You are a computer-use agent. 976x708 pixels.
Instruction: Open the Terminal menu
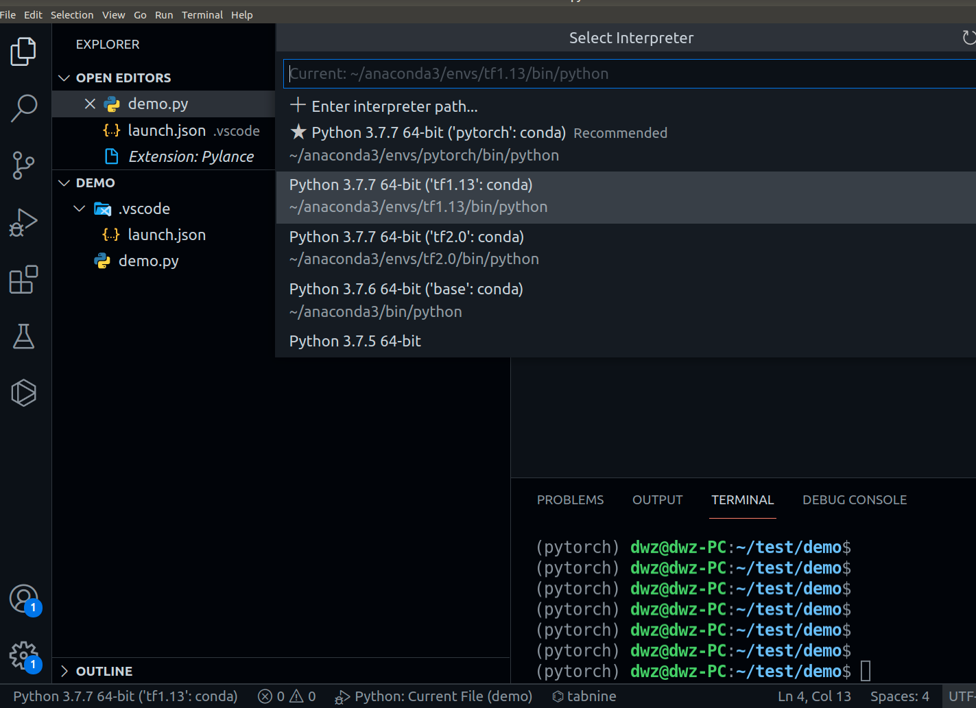click(202, 14)
